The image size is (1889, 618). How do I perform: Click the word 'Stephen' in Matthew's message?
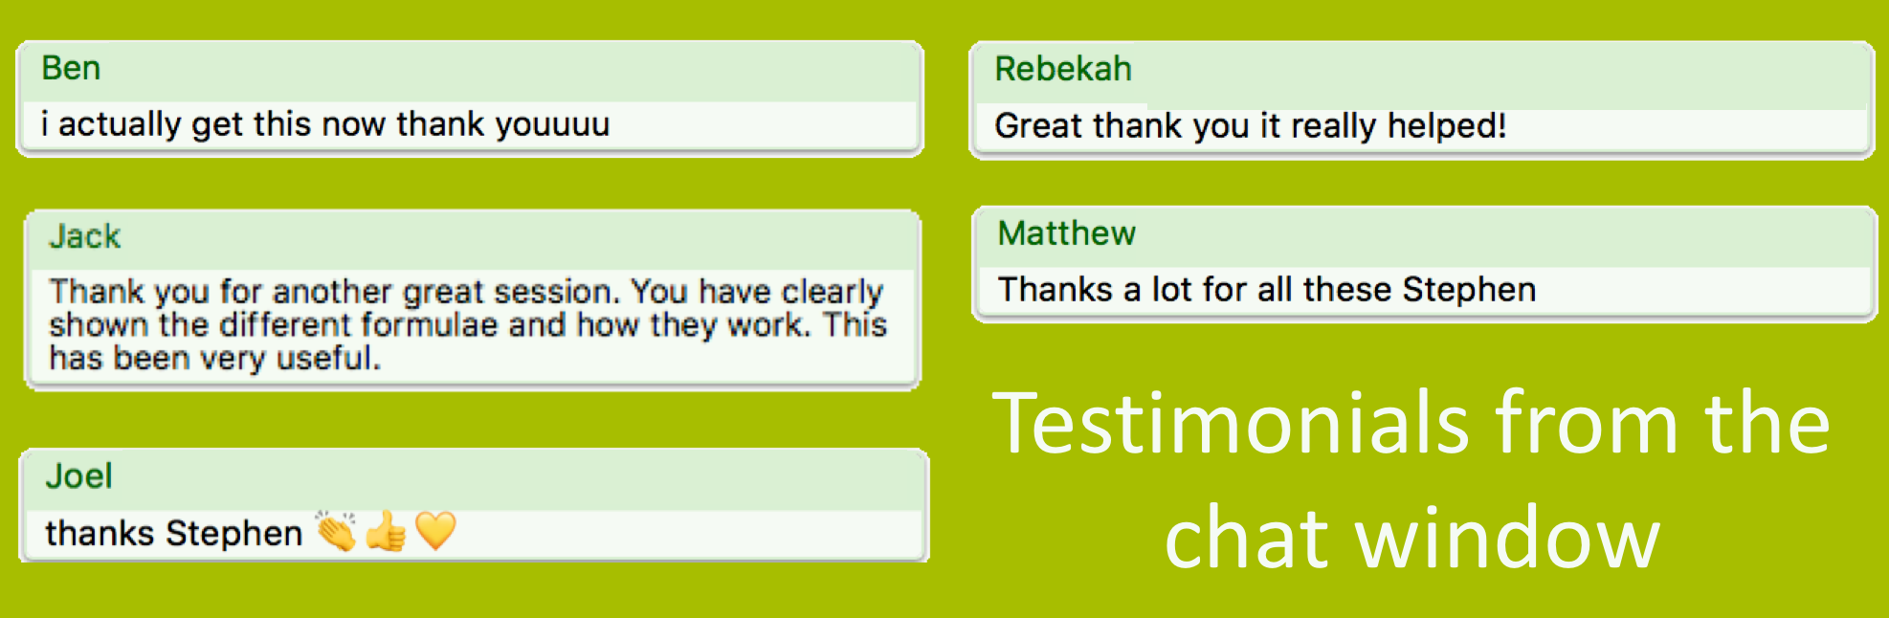point(1470,289)
